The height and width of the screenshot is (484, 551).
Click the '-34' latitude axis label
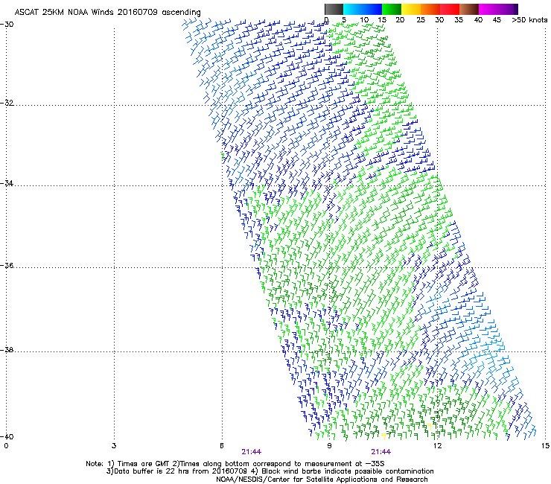point(7,183)
